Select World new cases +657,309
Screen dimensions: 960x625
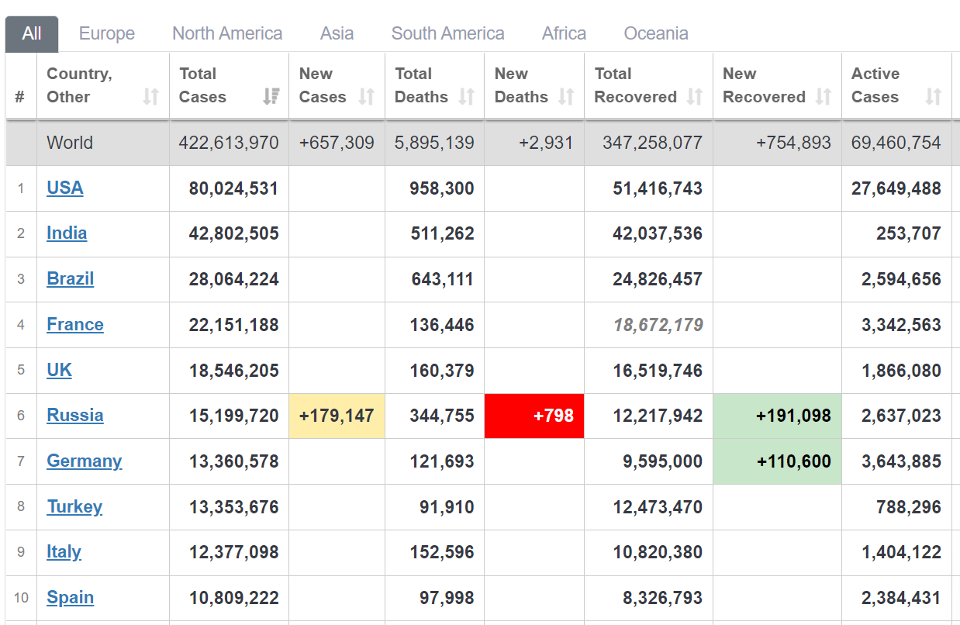tap(337, 143)
